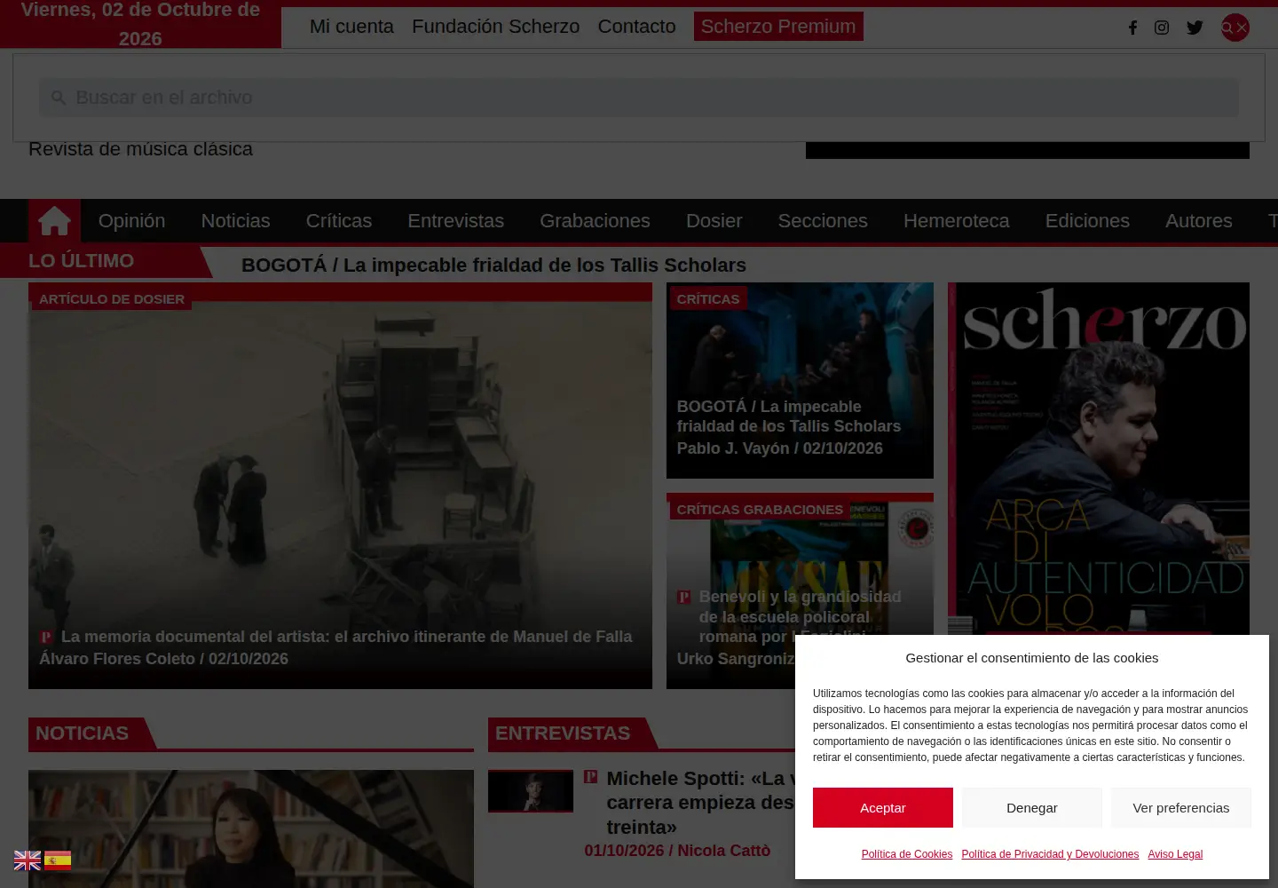Open the Bogotá Tallis Scholars review card

[800, 381]
